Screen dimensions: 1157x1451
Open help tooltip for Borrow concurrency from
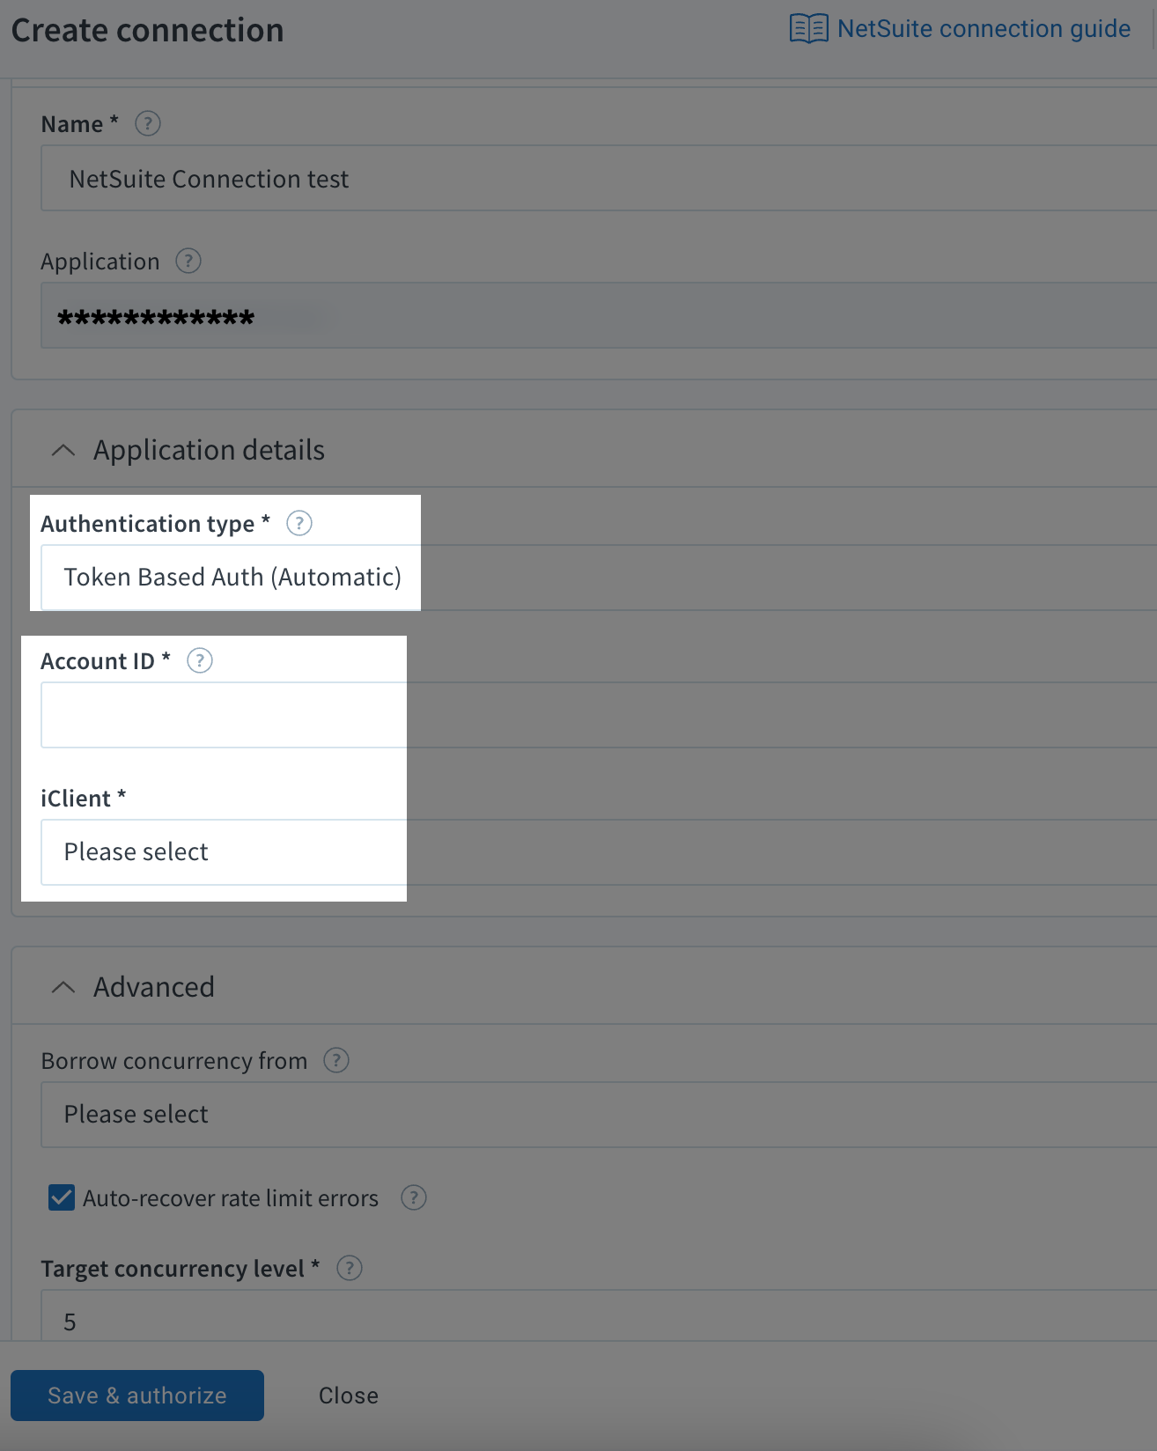pos(335,1061)
